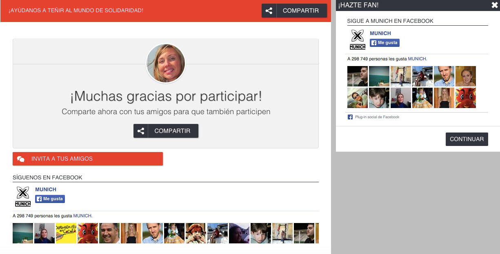Open the teal sea photo in the HAZTE FAN panel
Image resolution: width=500 pixels, height=254 pixels.
click(379, 76)
